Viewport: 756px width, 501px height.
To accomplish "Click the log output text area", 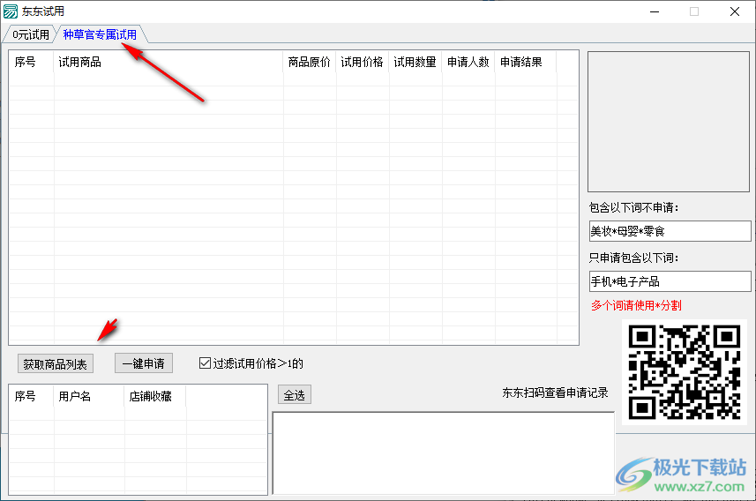I will click(x=444, y=453).
